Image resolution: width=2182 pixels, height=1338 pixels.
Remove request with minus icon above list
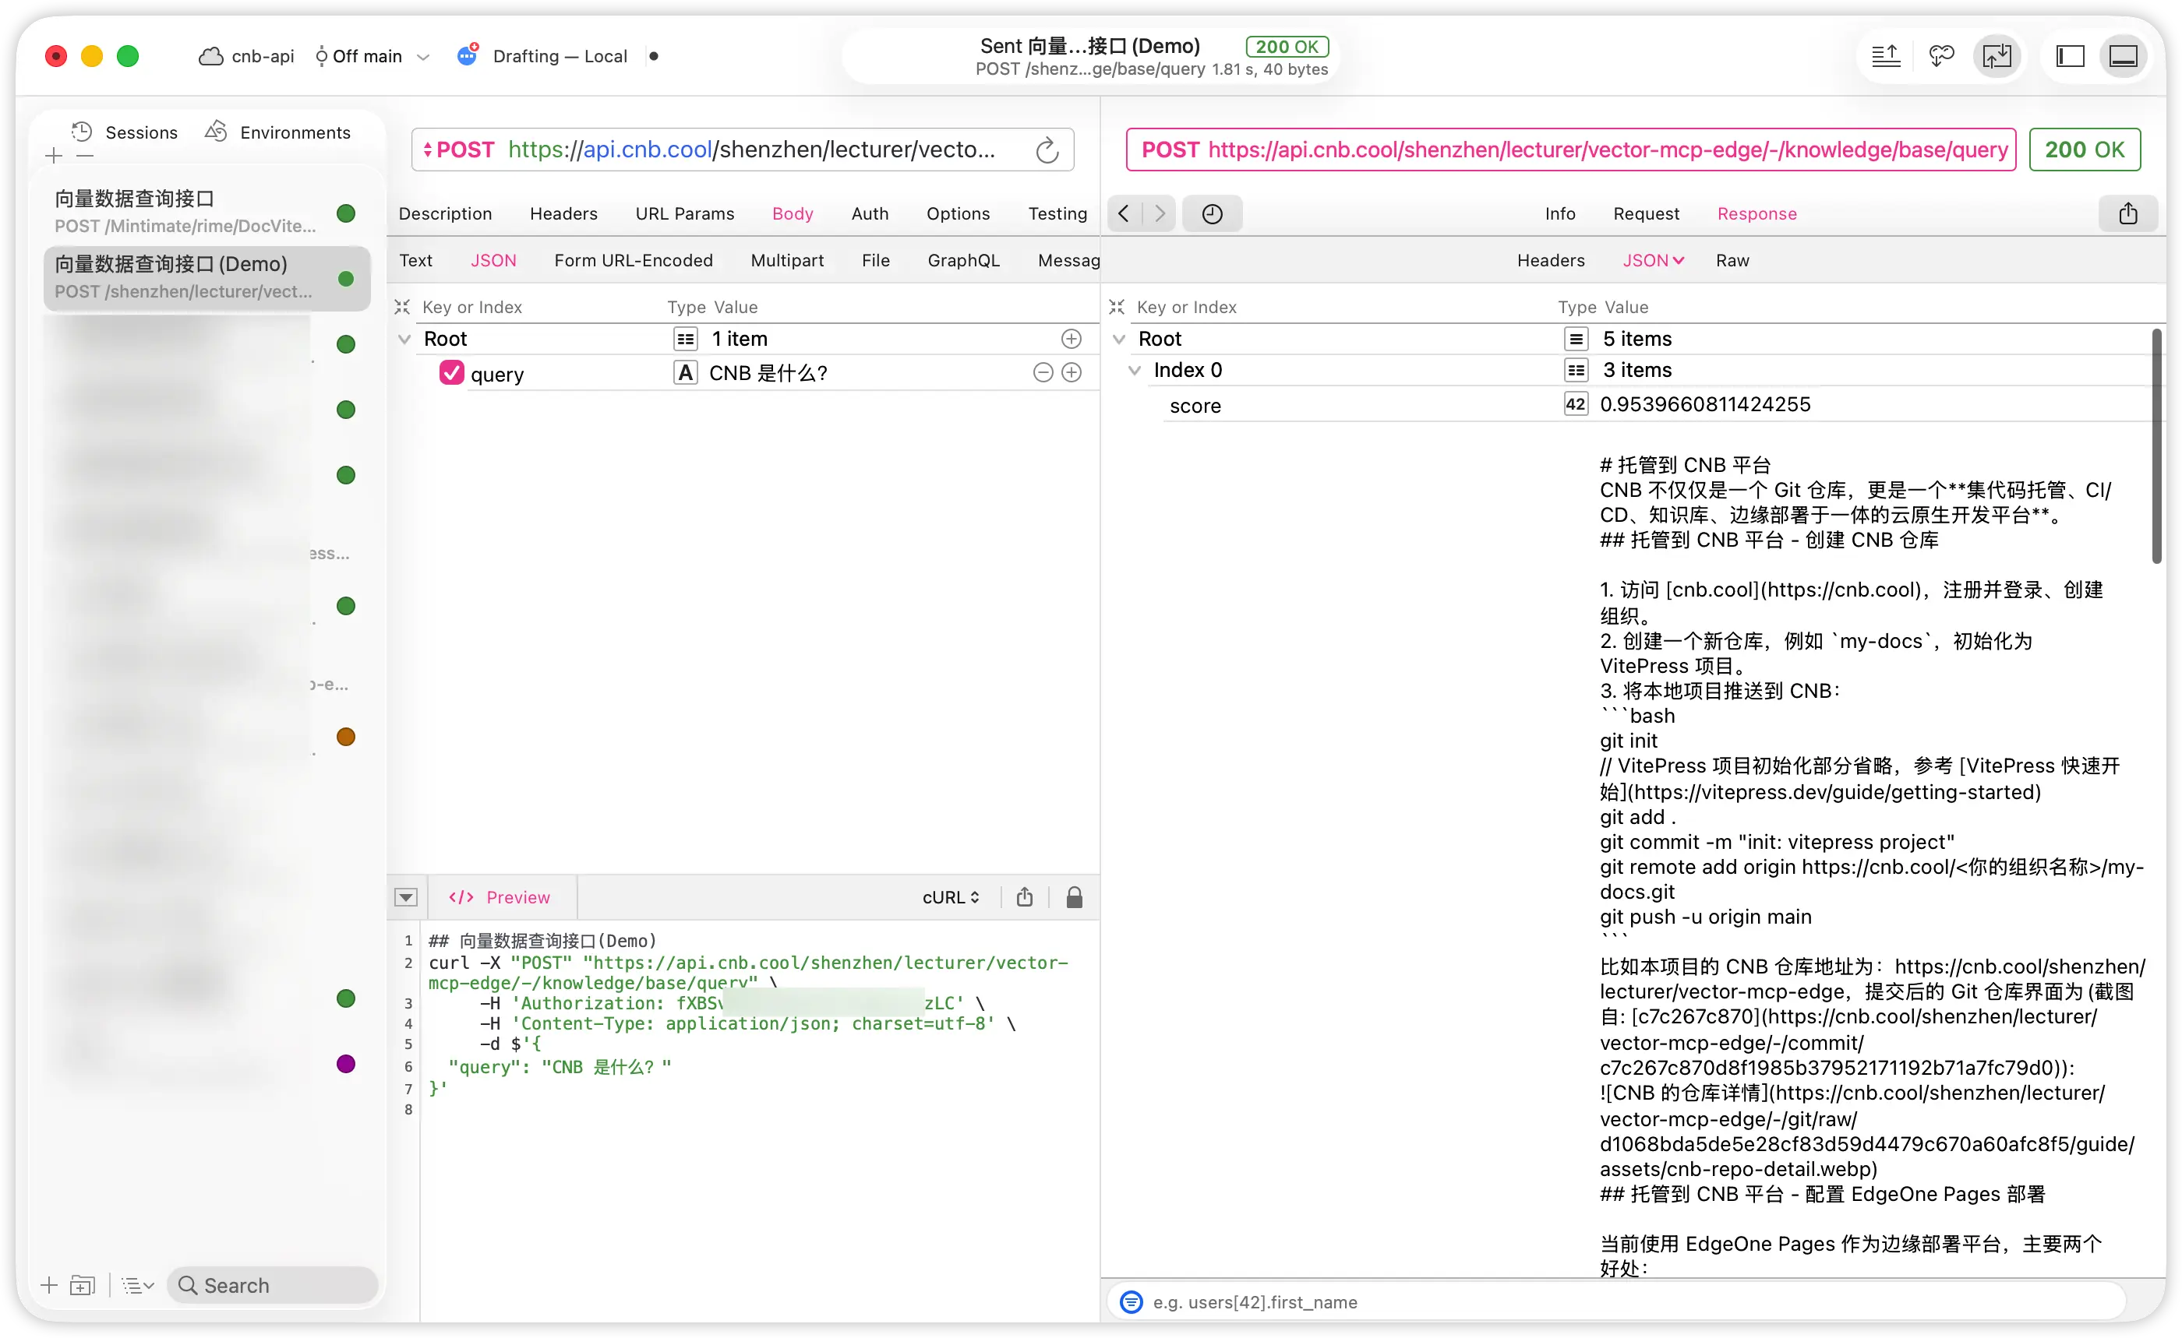point(84,156)
